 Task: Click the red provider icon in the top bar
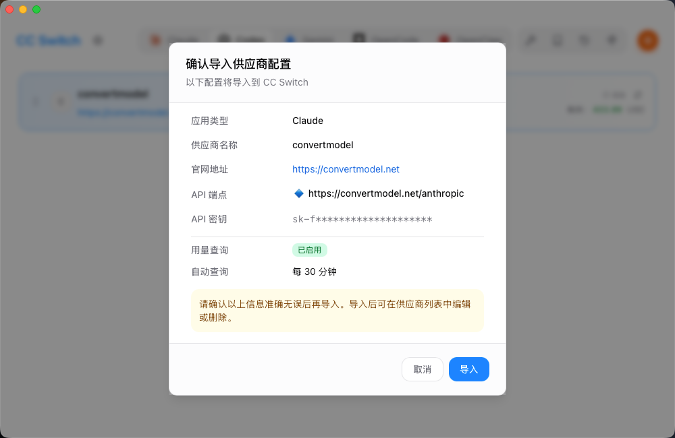[x=444, y=40]
